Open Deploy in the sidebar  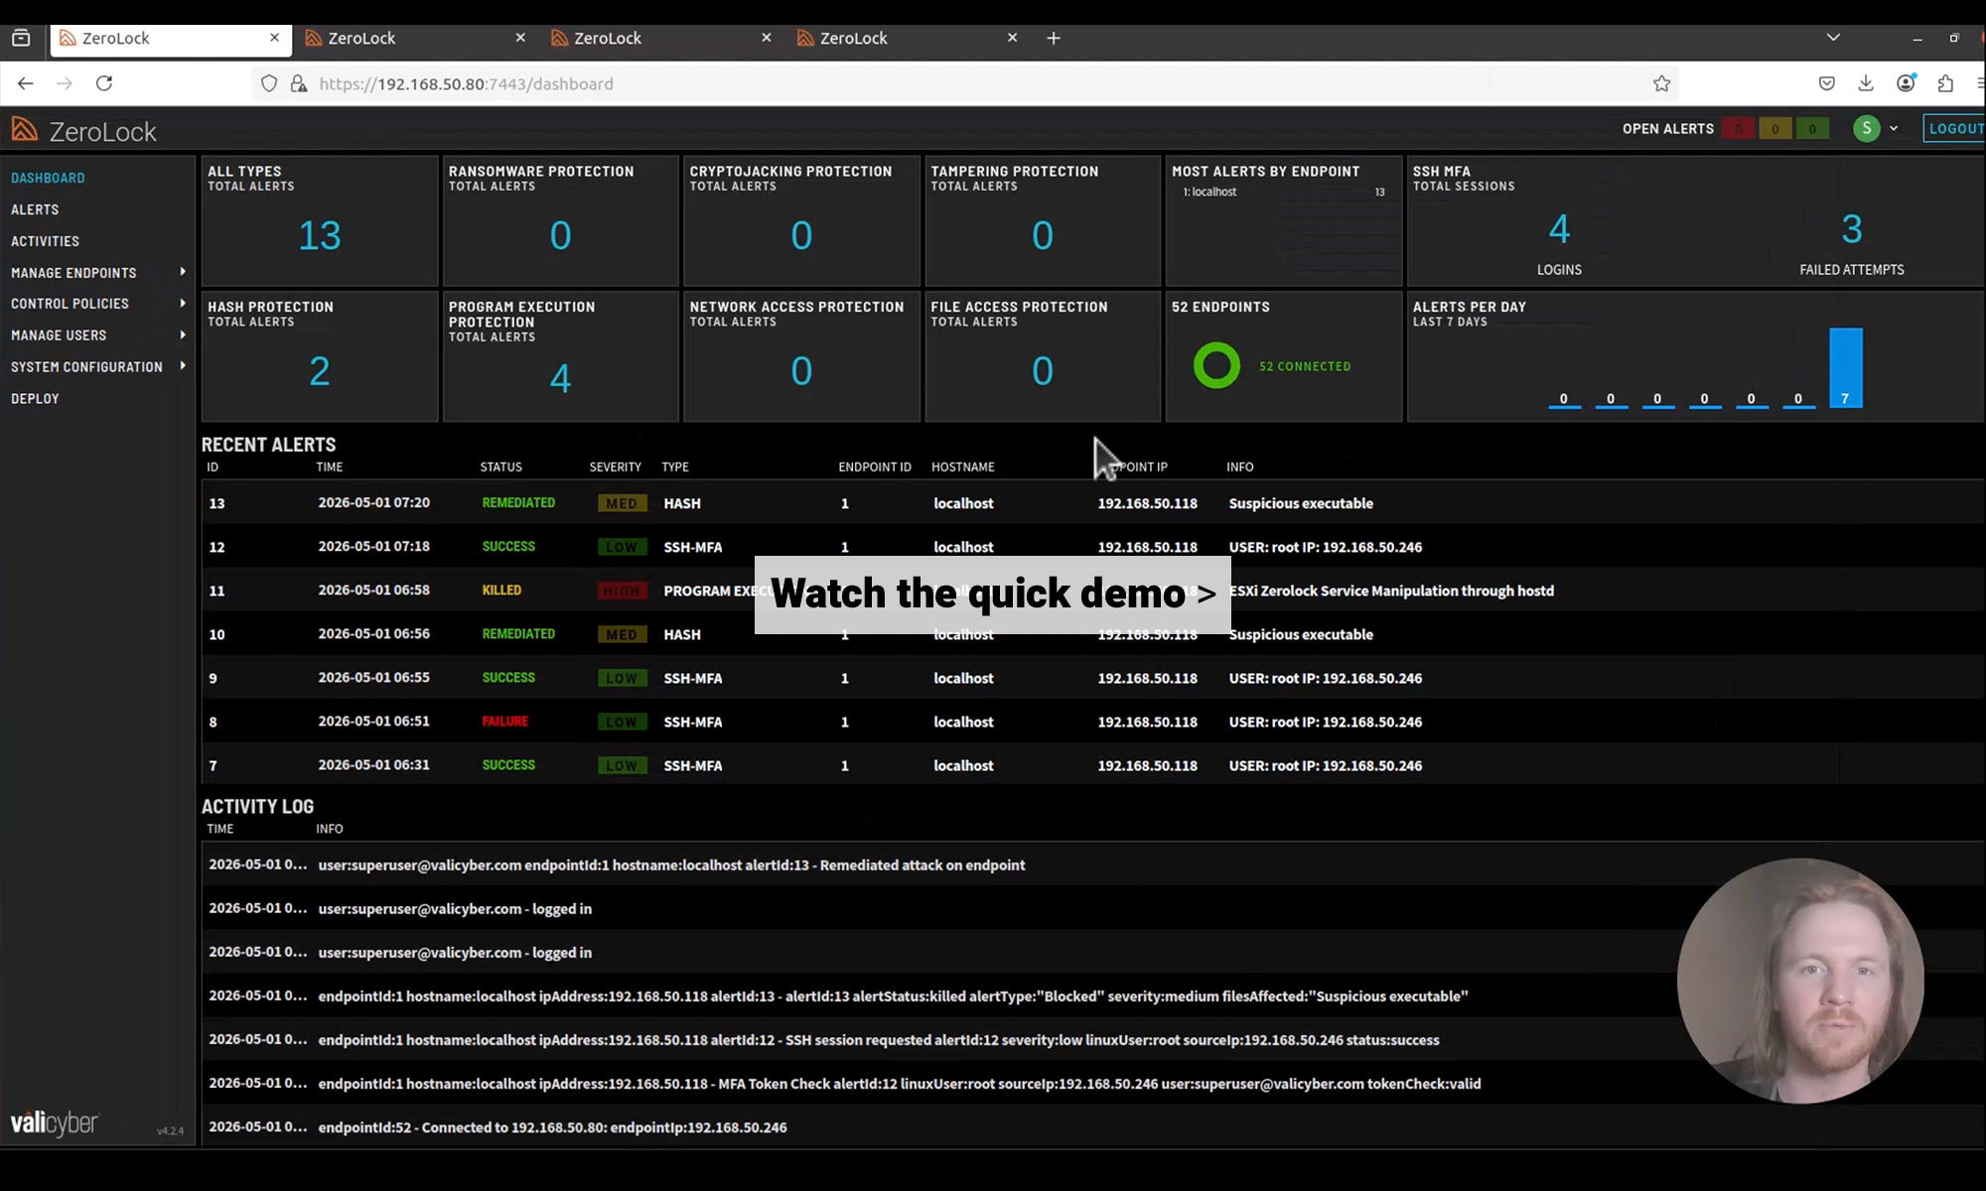pyautogui.click(x=35, y=398)
